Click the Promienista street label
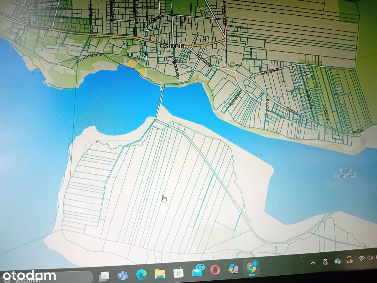 coord(90,58)
